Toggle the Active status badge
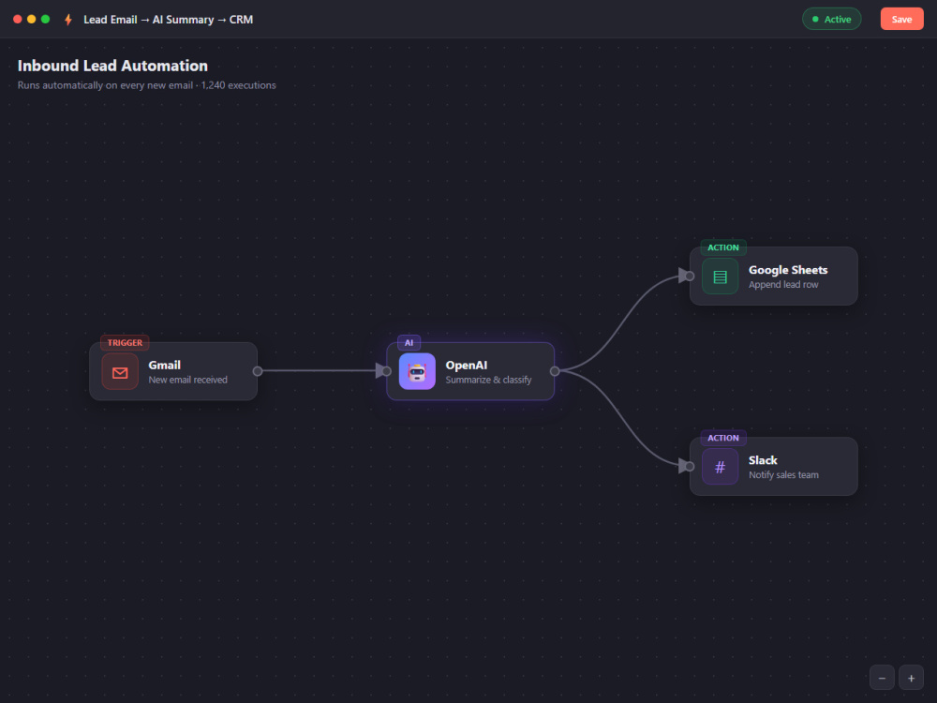The height and width of the screenshot is (703, 937). (831, 19)
